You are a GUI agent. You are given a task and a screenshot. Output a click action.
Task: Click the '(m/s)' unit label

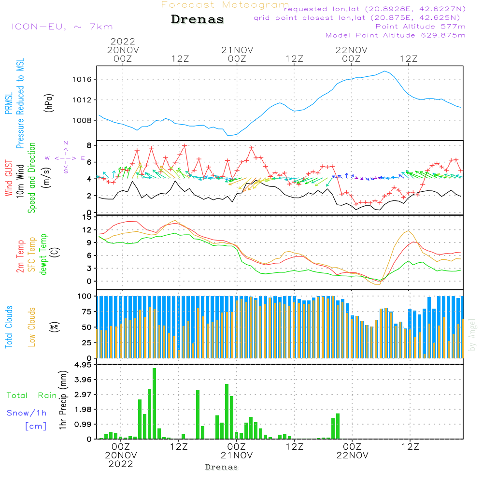coord(46,178)
